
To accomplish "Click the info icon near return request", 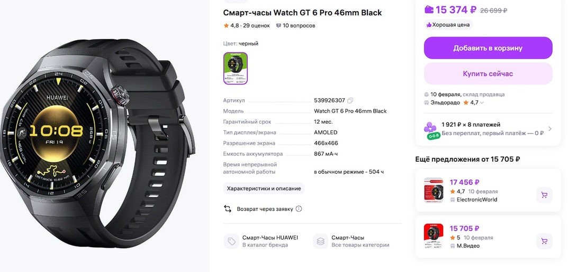I will 299,209.
